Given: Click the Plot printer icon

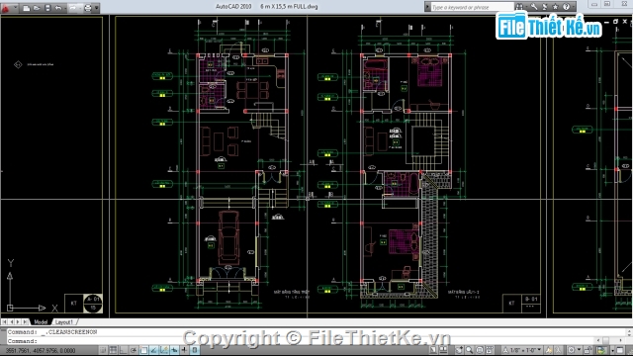Looking at the screenshot, I should tap(88, 8).
